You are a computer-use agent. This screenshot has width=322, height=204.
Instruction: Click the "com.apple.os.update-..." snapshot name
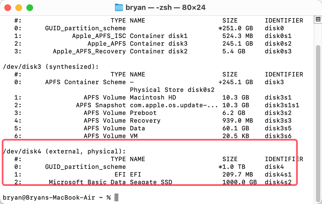coord(174,105)
